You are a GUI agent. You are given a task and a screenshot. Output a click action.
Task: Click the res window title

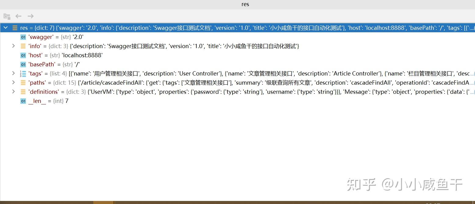(245, 4)
